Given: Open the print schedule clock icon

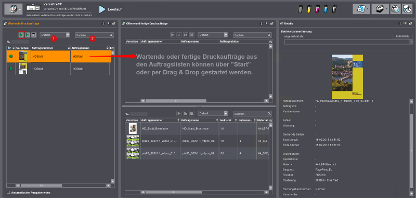Looking at the screenshot, I should (407, 9).
